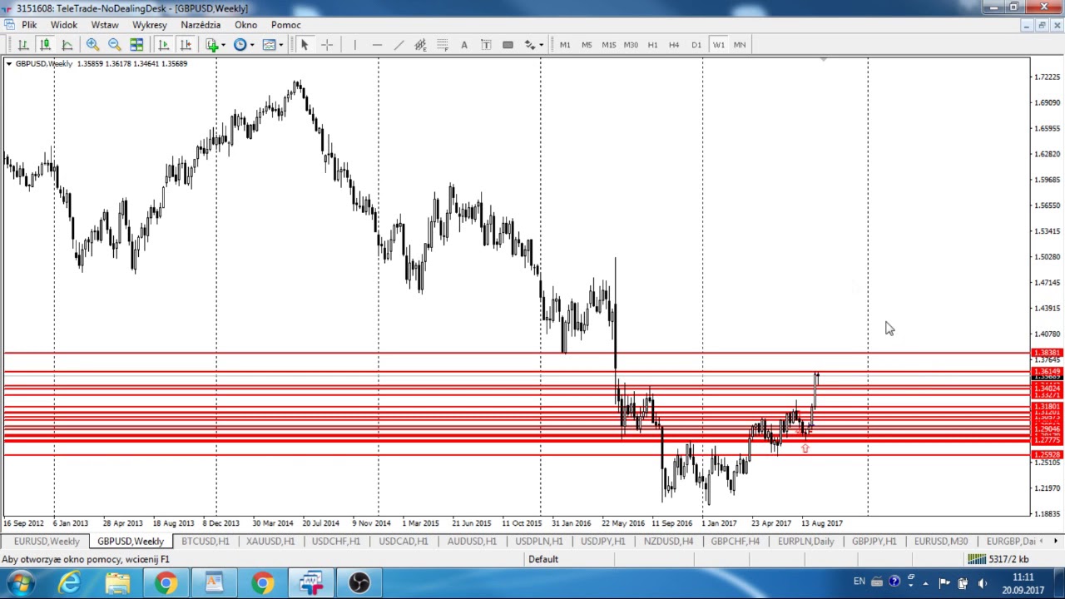Insert text on the chart
Image resolution: width=1065 pixels, height=599 pixels.
(x=464, y=45)
